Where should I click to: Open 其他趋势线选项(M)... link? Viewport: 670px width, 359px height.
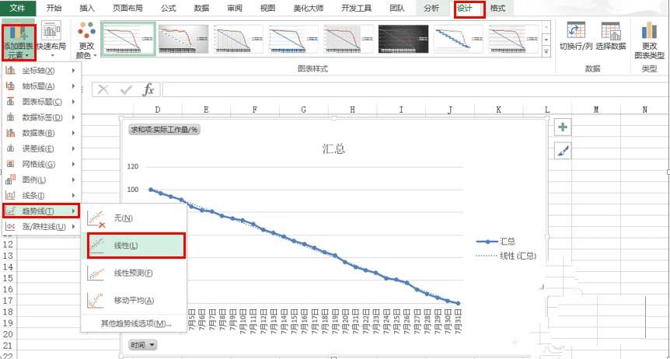click(x=136, y=323)
